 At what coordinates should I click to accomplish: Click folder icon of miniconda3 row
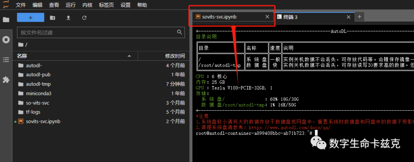tap(21, 93)
